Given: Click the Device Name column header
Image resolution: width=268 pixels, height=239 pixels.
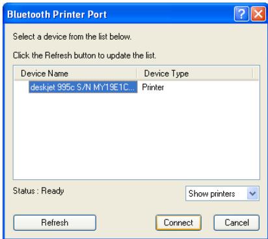Looking at the screenshot, I should pos(75,73).
